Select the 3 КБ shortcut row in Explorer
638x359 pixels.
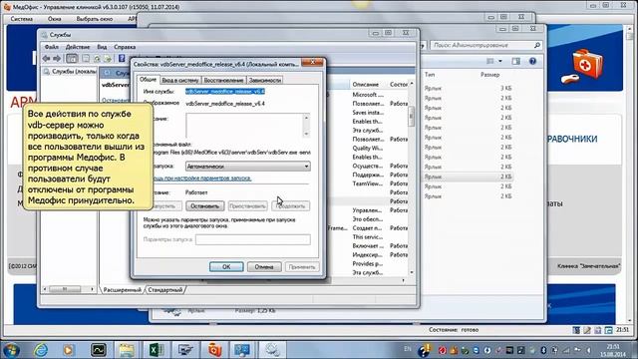[468, 88]
